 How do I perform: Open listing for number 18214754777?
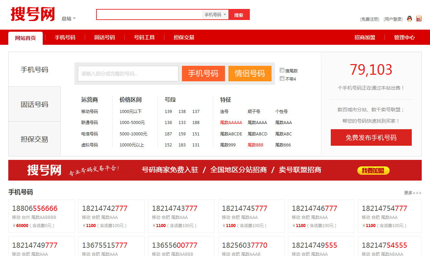click(385, 208)
